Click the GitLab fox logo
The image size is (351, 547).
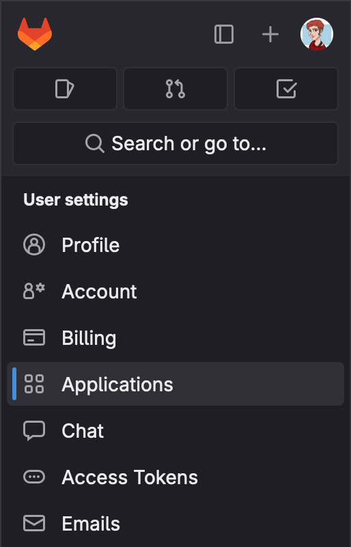(35, 34)
